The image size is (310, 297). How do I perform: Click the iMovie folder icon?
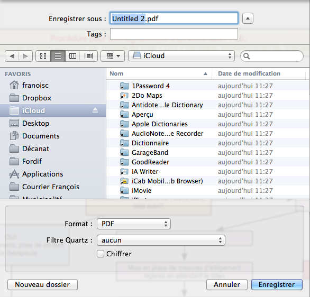point(124,191)
